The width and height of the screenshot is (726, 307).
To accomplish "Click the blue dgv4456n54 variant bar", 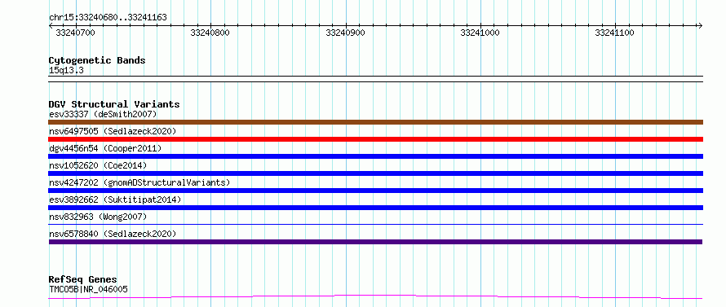I will pyautogui.click(x=375, y=156).
